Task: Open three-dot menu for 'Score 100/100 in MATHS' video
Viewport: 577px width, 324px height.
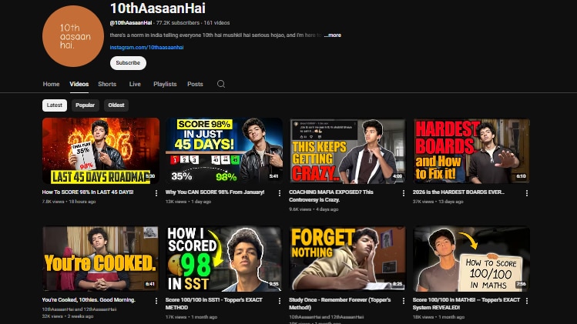Action: (527, 301)
